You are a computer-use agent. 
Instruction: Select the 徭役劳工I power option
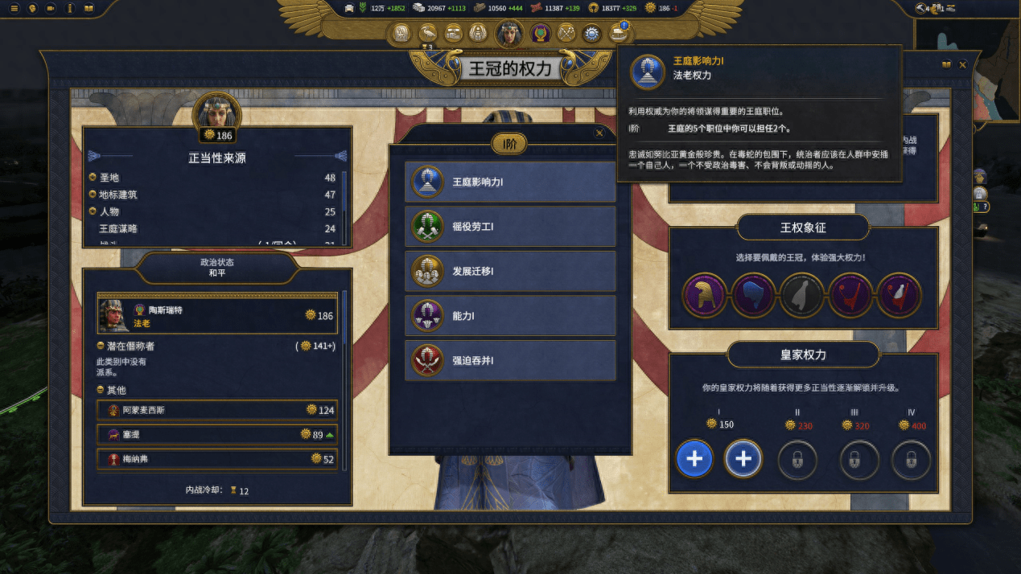[511, 227]
